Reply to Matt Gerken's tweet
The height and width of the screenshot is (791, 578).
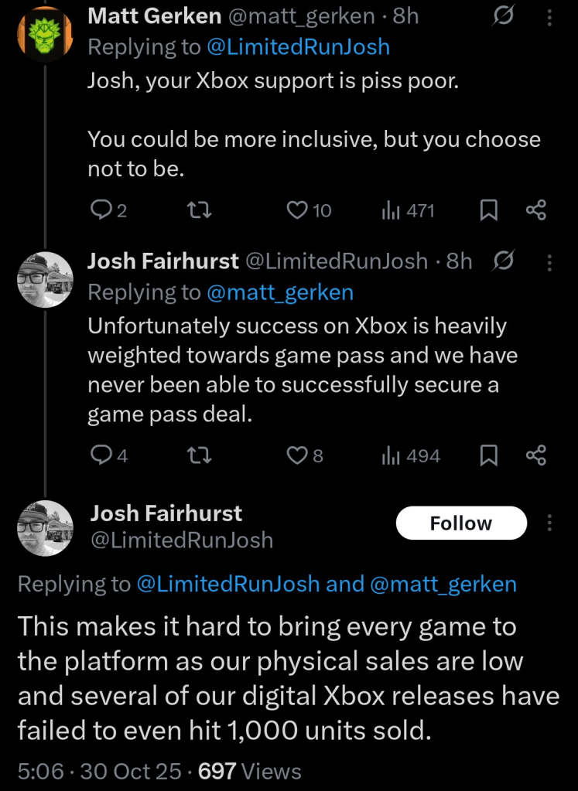pos(101,210)
